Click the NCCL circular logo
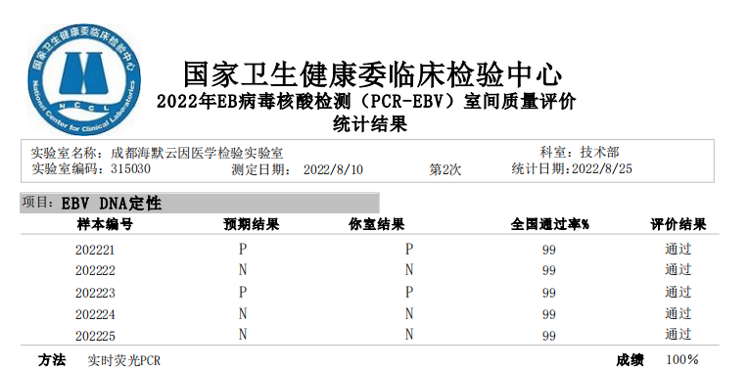This screenshot has width=749, height=371. [x=84, y=78]
